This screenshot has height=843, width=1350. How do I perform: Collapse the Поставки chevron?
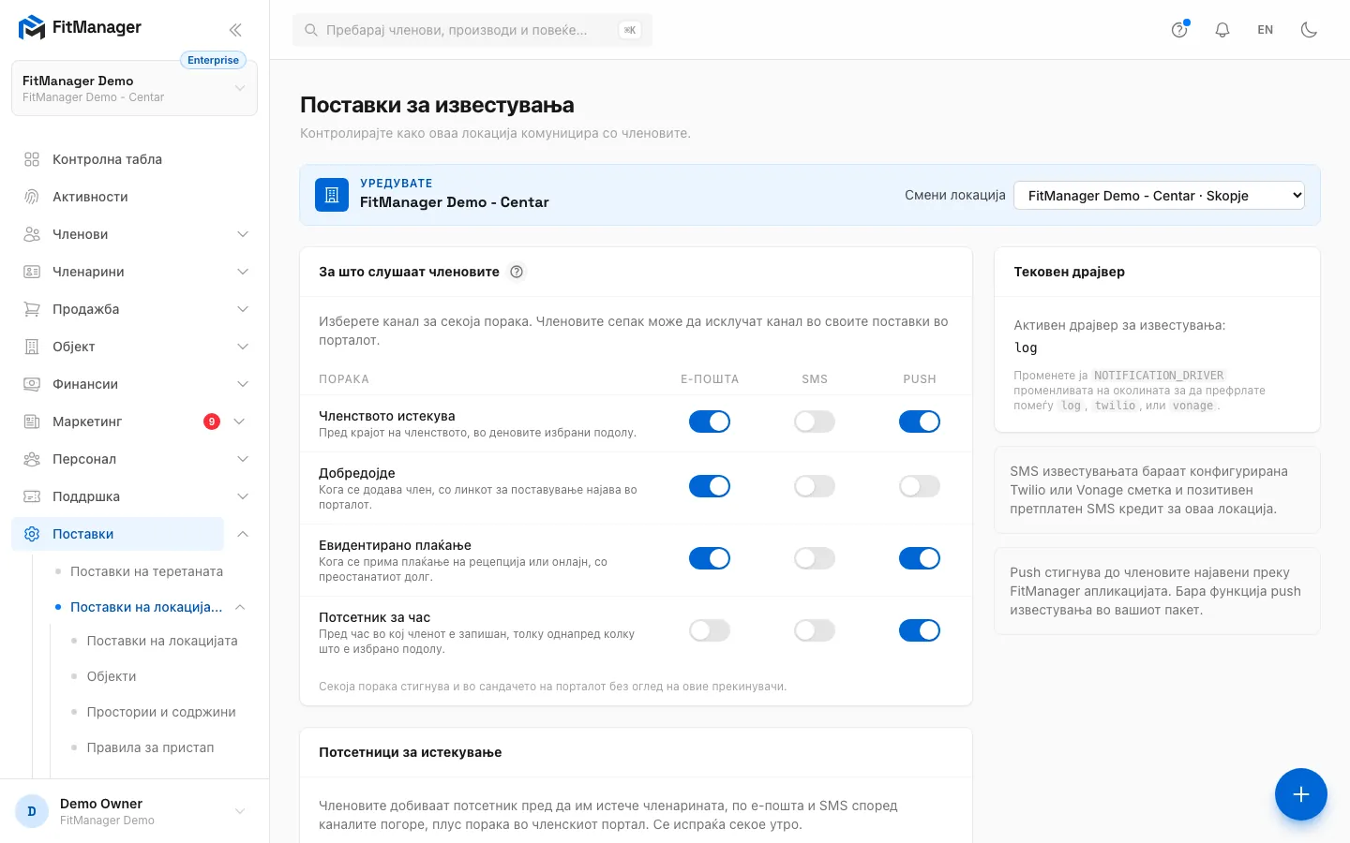pyautogui.click(x=243, y=534)
